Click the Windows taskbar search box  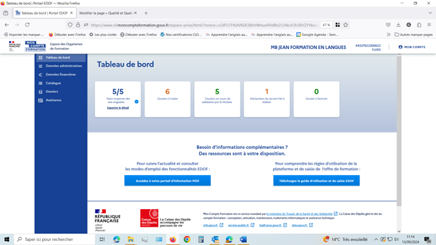(x=54, y=239)
